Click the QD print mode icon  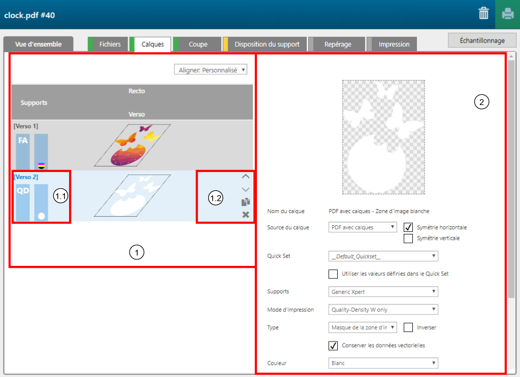[x=23, y=191]
